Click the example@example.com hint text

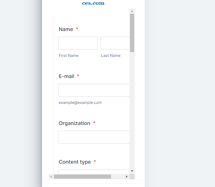point(80,103)
